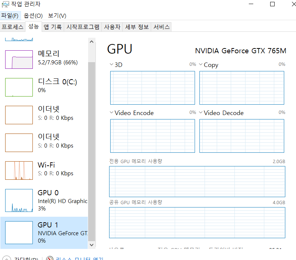The height and width of the screenshot is (260, 296).
Task: Select the GPU 1 NVIDIA thumbnail graph
Action: point(19,233)
